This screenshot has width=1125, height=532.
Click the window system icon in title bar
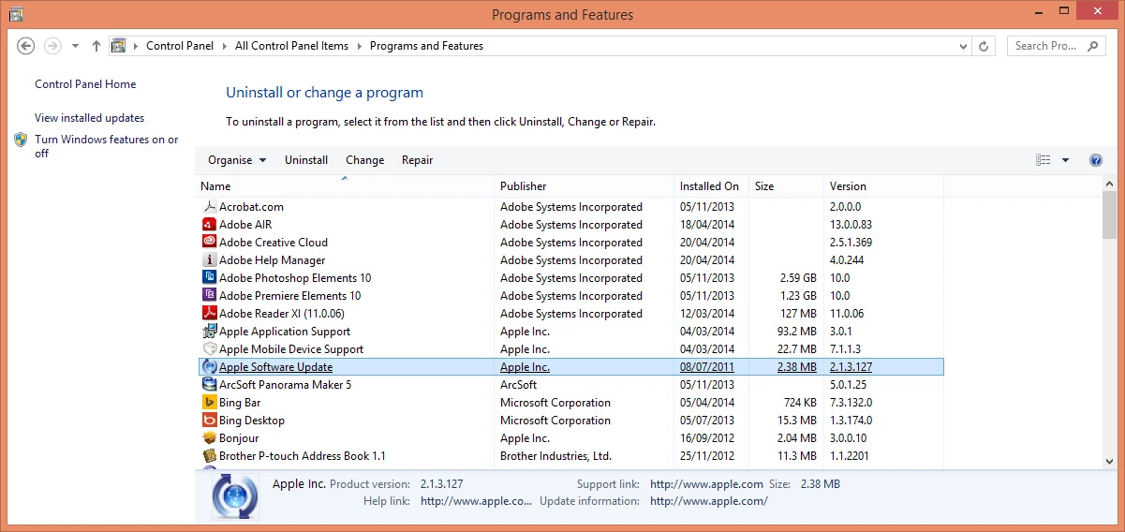coord(15,14)
